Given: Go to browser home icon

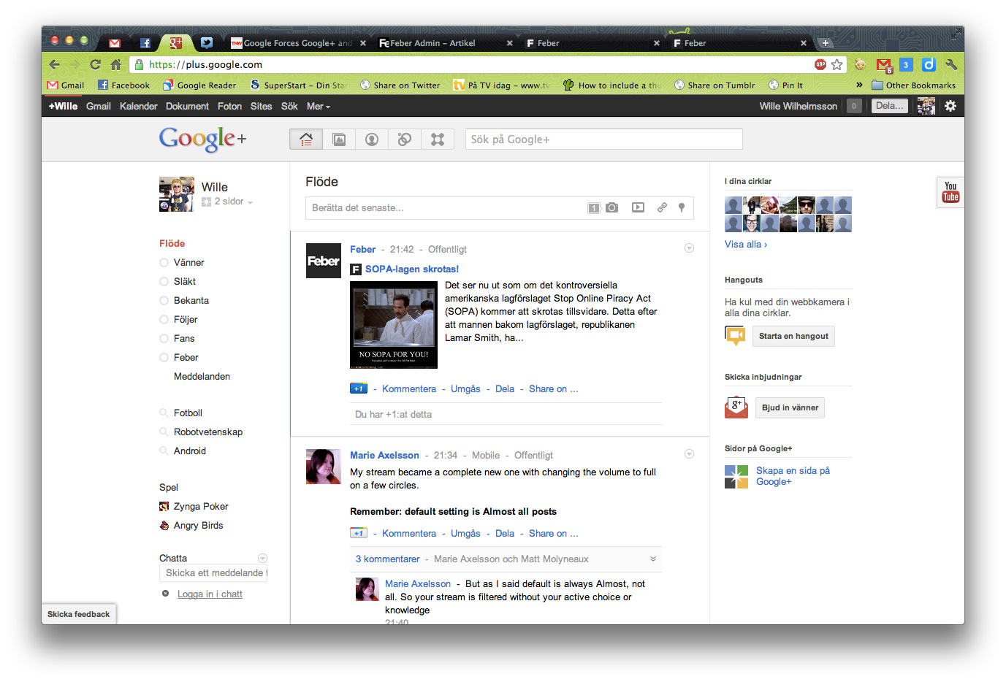Looking at the screenshot, I should (115, 64).
